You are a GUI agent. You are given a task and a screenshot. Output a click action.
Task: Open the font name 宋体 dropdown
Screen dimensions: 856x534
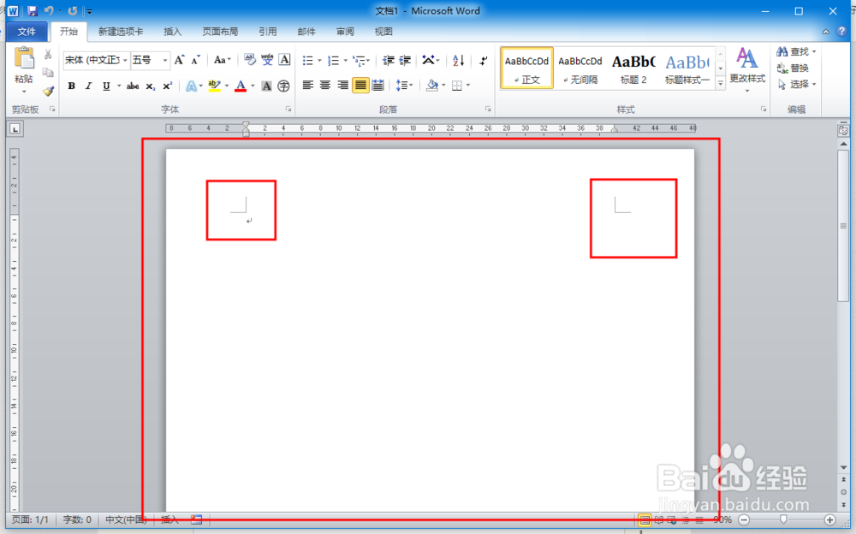125,60
